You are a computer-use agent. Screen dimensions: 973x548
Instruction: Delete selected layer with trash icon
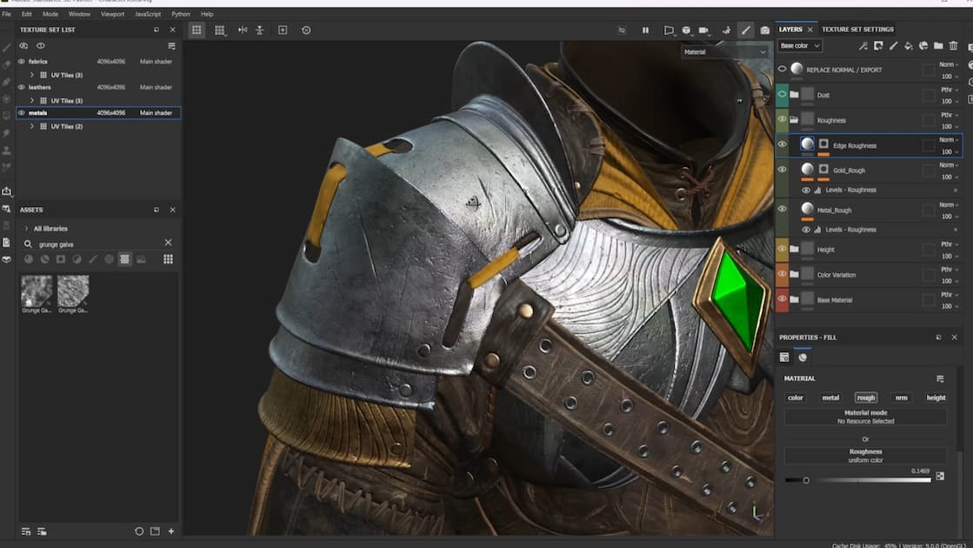pyautogui.click(x=954, y=46)
